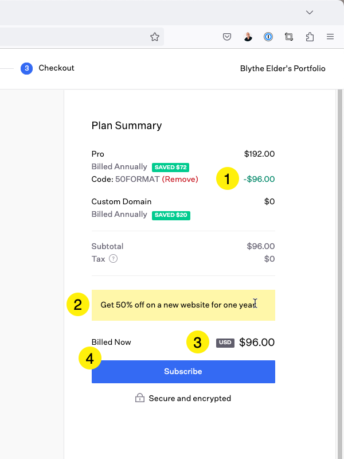Remove the 50FORMAT promo code
Image resolution: width=344 pixels, height=459 pixels.
pyautogui.click(x=180, y=179)
